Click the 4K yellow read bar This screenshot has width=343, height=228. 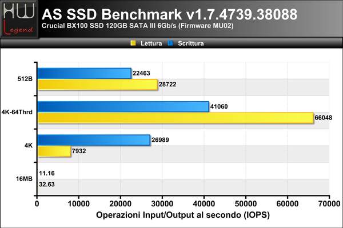[x=54, y=151]
